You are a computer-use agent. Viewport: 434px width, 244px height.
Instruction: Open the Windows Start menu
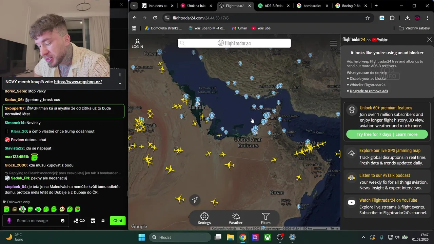tap(142, 237)
